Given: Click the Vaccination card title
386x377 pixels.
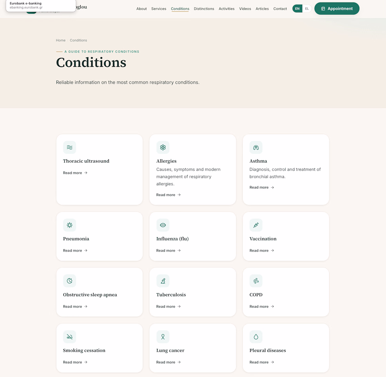Looking at the screenshot, I should pyautogui.click(x=263, y=239).
